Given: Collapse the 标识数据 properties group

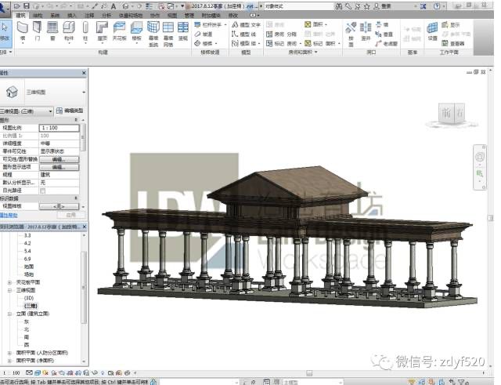Looking at the screenshot, I should point(76,198).
